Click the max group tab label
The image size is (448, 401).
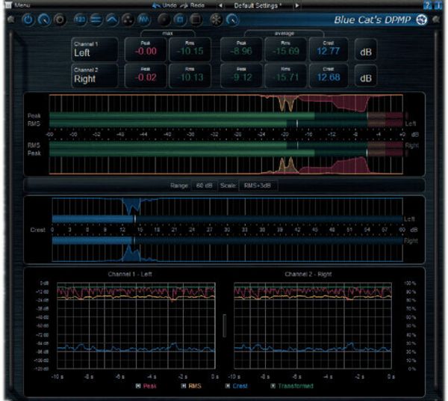167,33
